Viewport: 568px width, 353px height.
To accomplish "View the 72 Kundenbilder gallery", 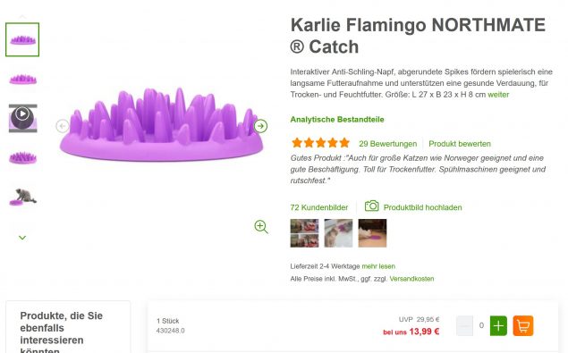I will click(x=319, y=207).
